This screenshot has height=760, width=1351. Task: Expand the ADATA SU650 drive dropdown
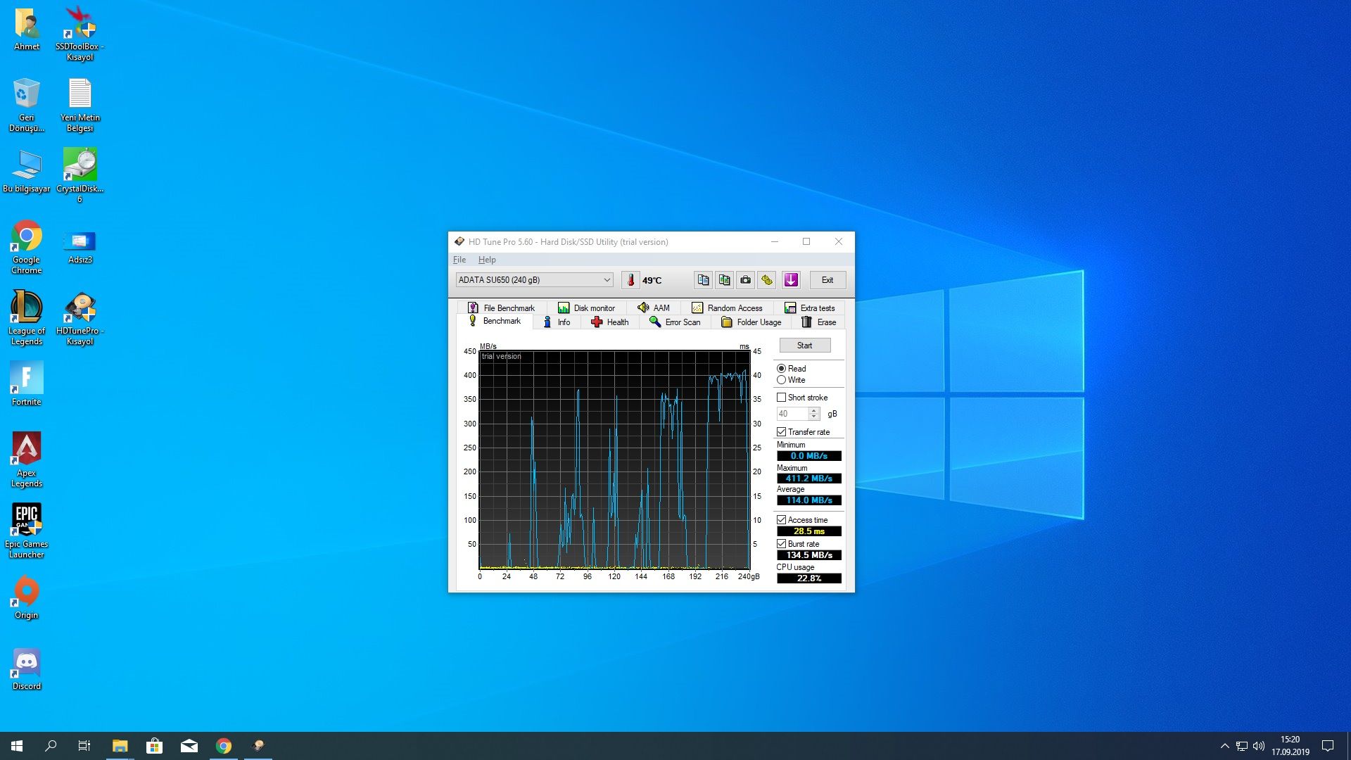click(607, 280)
